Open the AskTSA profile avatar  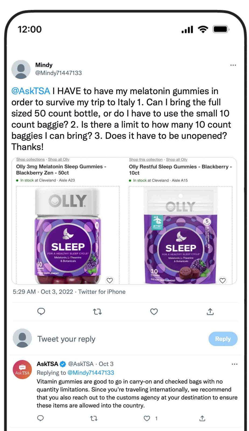coord(22,370)
